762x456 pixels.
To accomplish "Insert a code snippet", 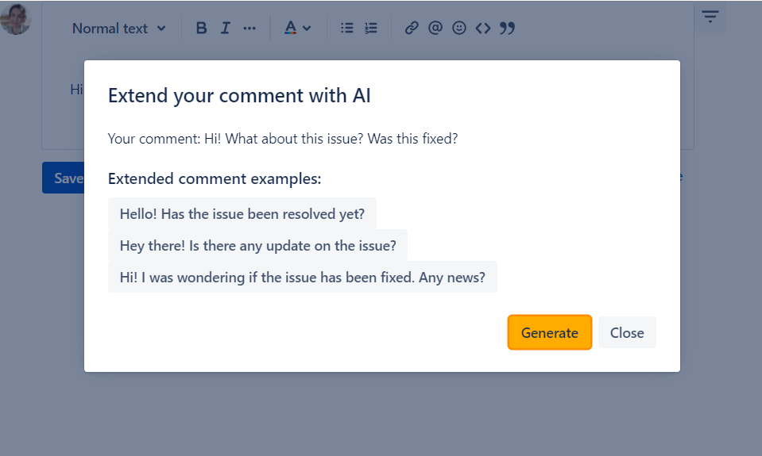I will [482, 28].
